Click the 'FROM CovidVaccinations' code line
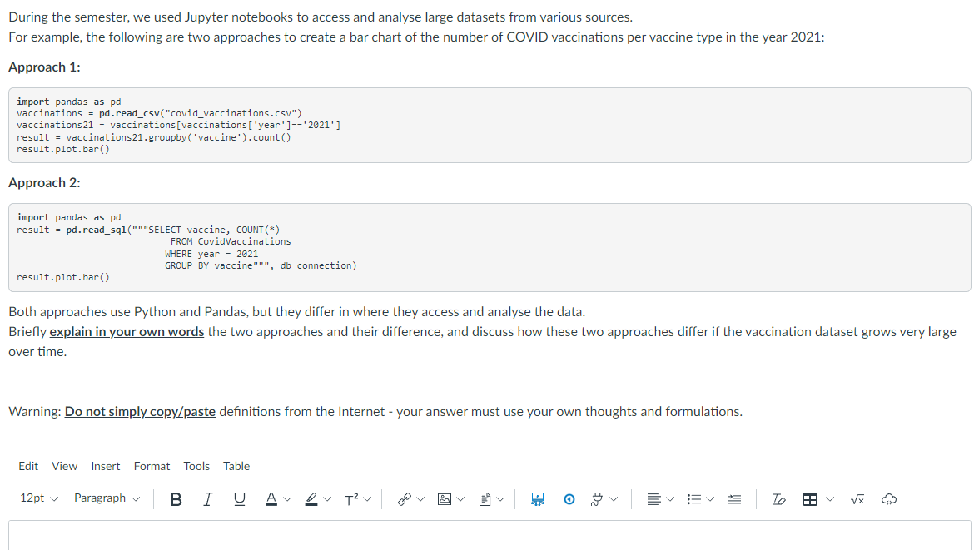The width and height of the screenshot is (979, 550). point(231,241)
